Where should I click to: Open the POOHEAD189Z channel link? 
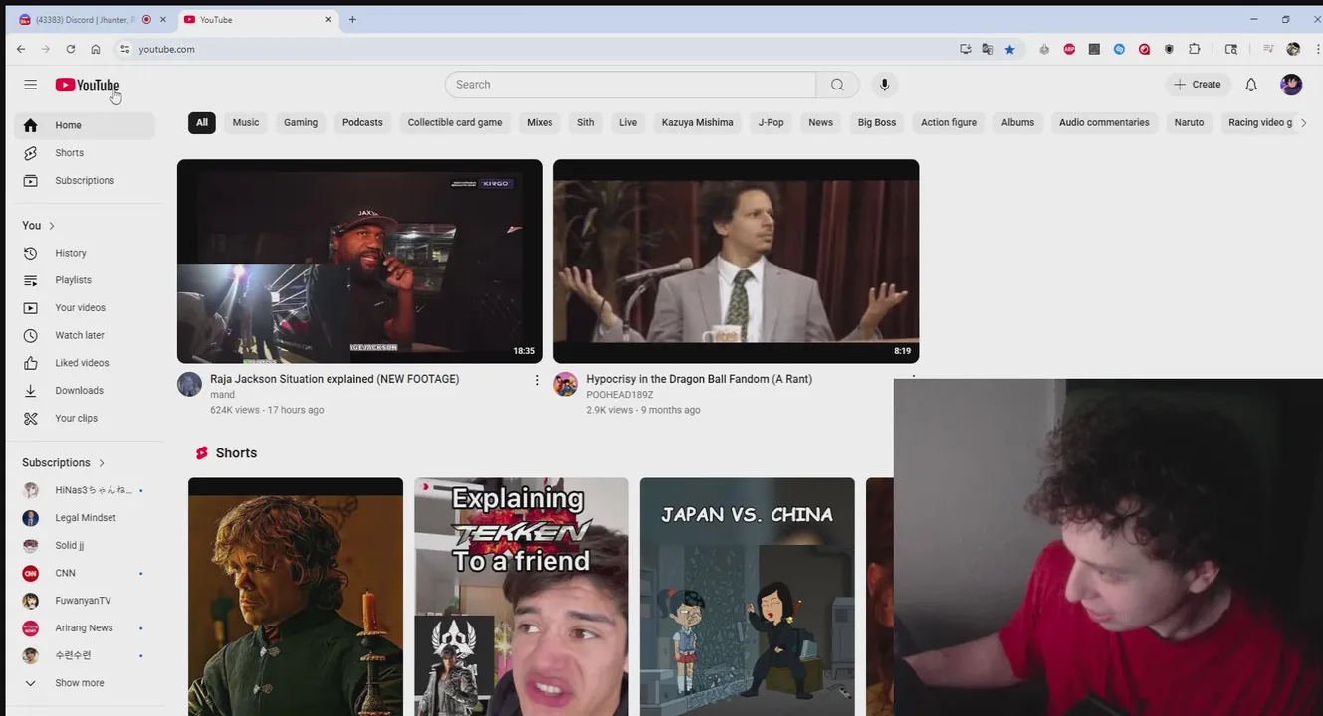(620, 395)
